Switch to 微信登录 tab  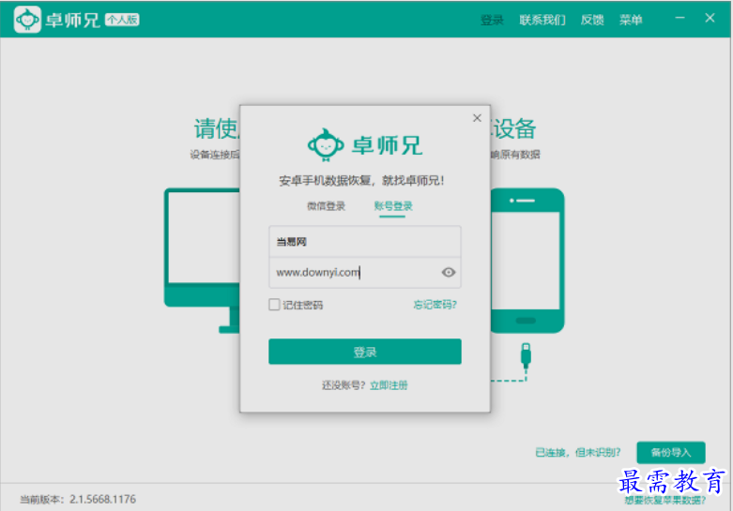(326, 206)
